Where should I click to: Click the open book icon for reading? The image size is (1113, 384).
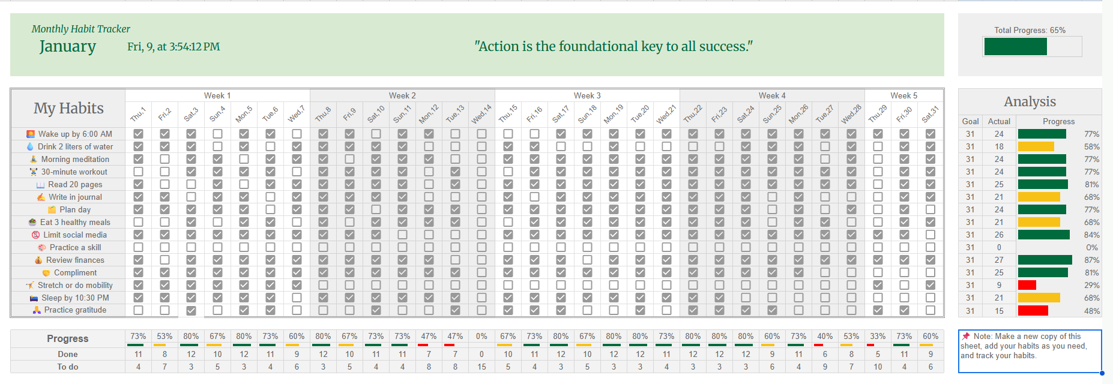[40, 185]
